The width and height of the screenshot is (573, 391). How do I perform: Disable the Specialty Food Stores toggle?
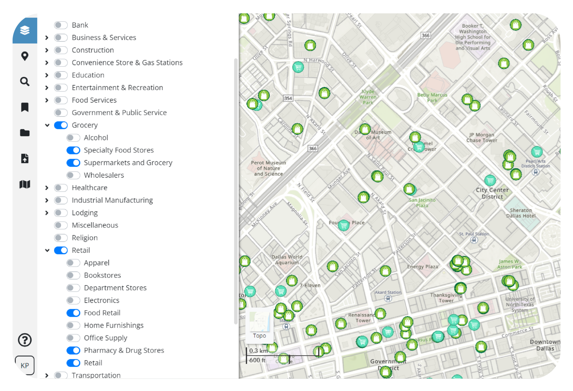pos(73,150)
